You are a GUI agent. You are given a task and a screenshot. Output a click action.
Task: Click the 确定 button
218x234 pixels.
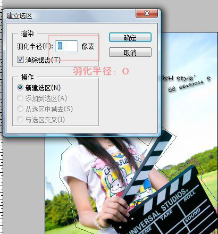(130, 37)
